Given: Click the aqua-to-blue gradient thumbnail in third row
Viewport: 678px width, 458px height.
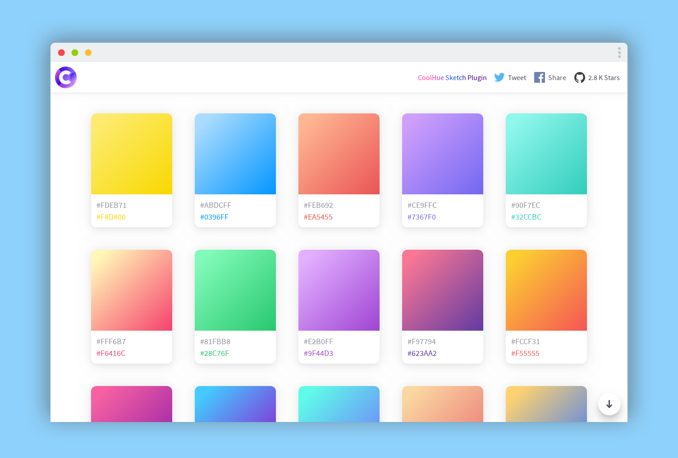Looking at the screenshot, I should pos(339,404).
